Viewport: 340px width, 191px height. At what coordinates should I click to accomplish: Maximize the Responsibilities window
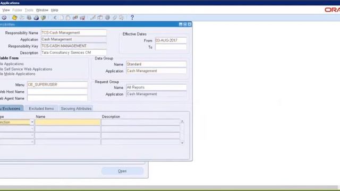pyautogui.click(x=185, y=24)
